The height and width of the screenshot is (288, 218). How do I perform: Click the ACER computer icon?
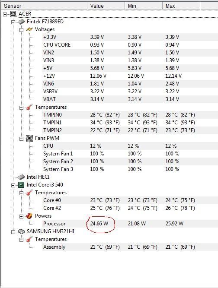point(13,14)
